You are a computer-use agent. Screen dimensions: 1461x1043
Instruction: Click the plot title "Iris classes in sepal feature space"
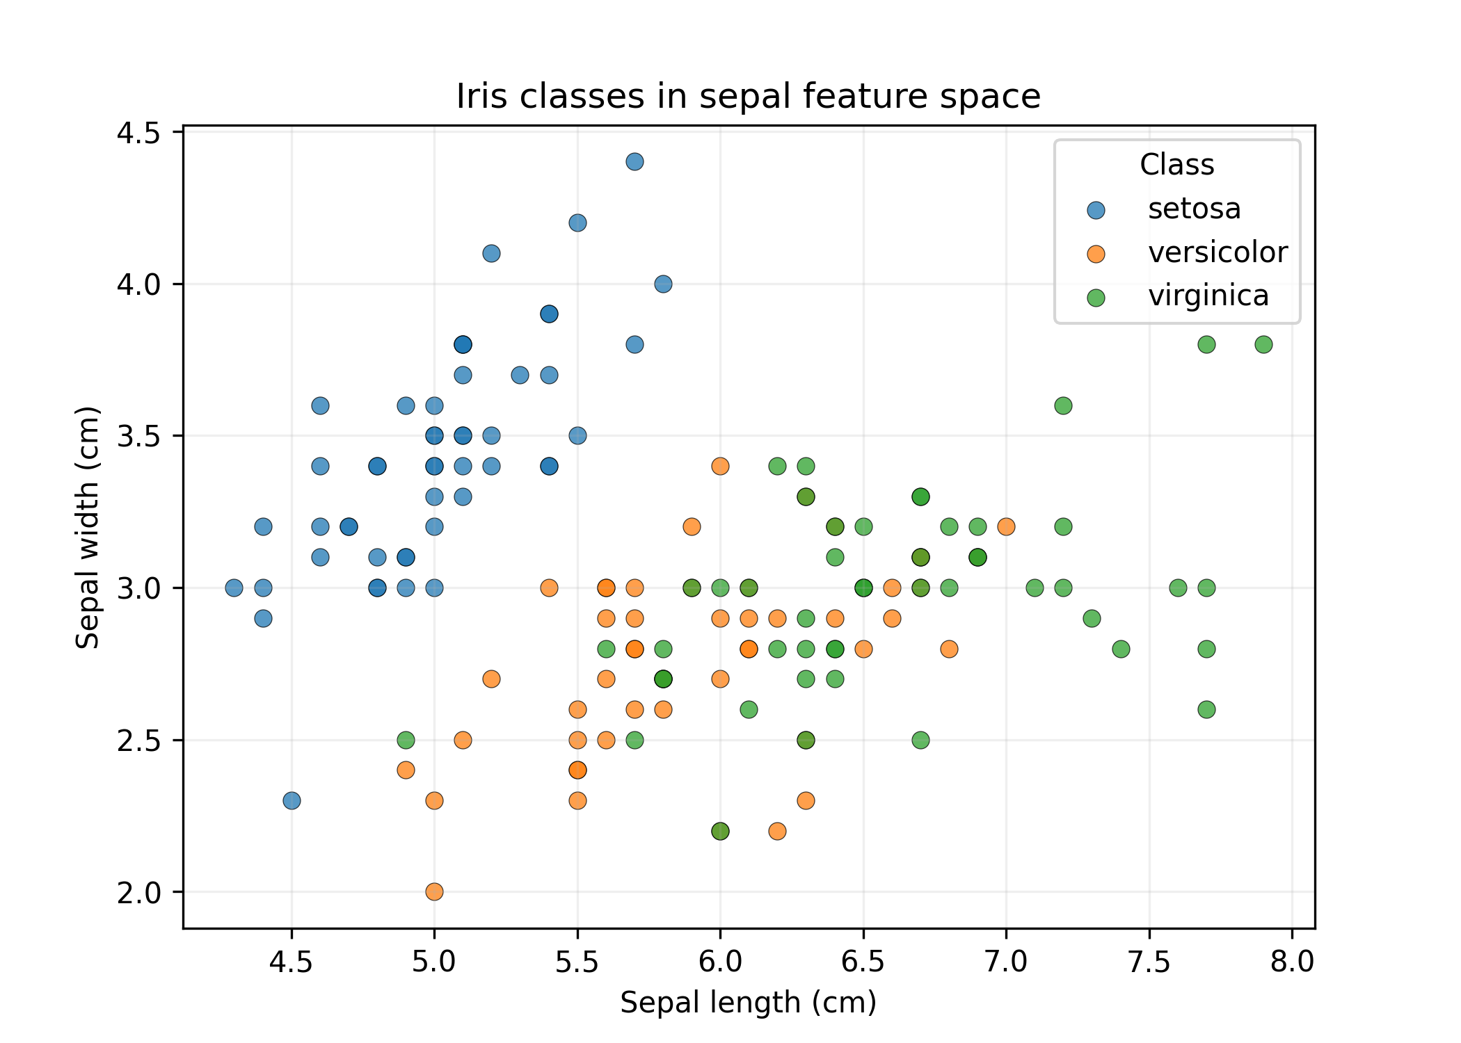coord(748,97)
